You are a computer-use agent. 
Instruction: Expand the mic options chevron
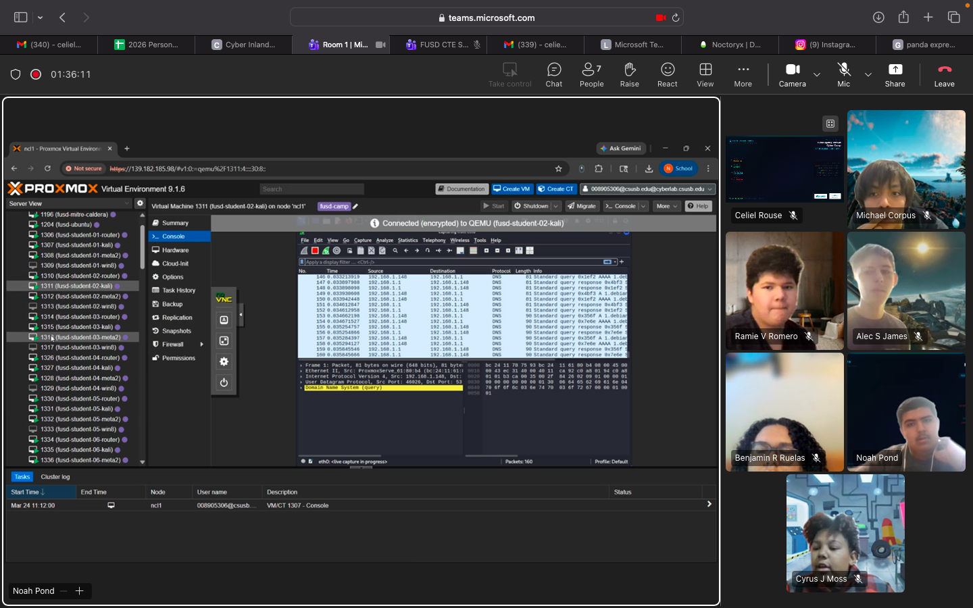pos(868,74)
